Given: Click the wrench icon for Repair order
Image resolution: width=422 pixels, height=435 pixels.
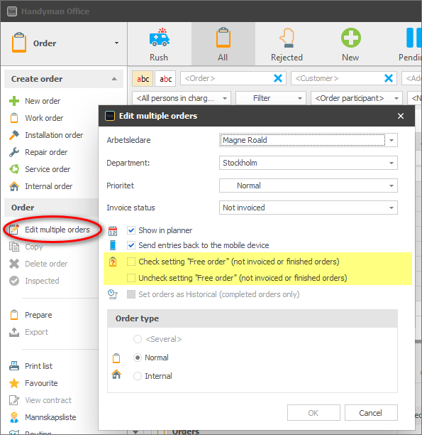Looking at the screenshot, I should point(14,152).
